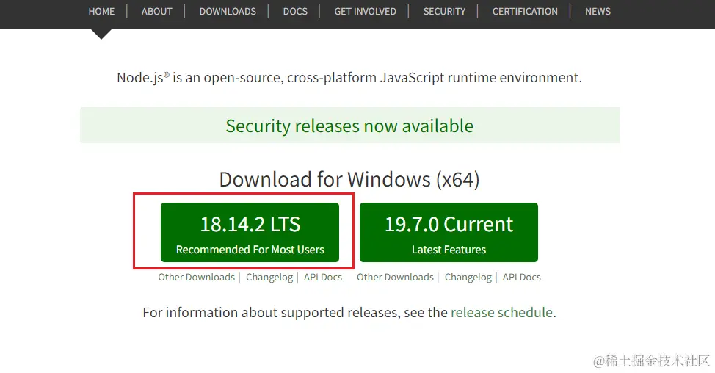Screen dimensions: 715x373
Task: Follow the release schedule link
Action: pos(501,312)
